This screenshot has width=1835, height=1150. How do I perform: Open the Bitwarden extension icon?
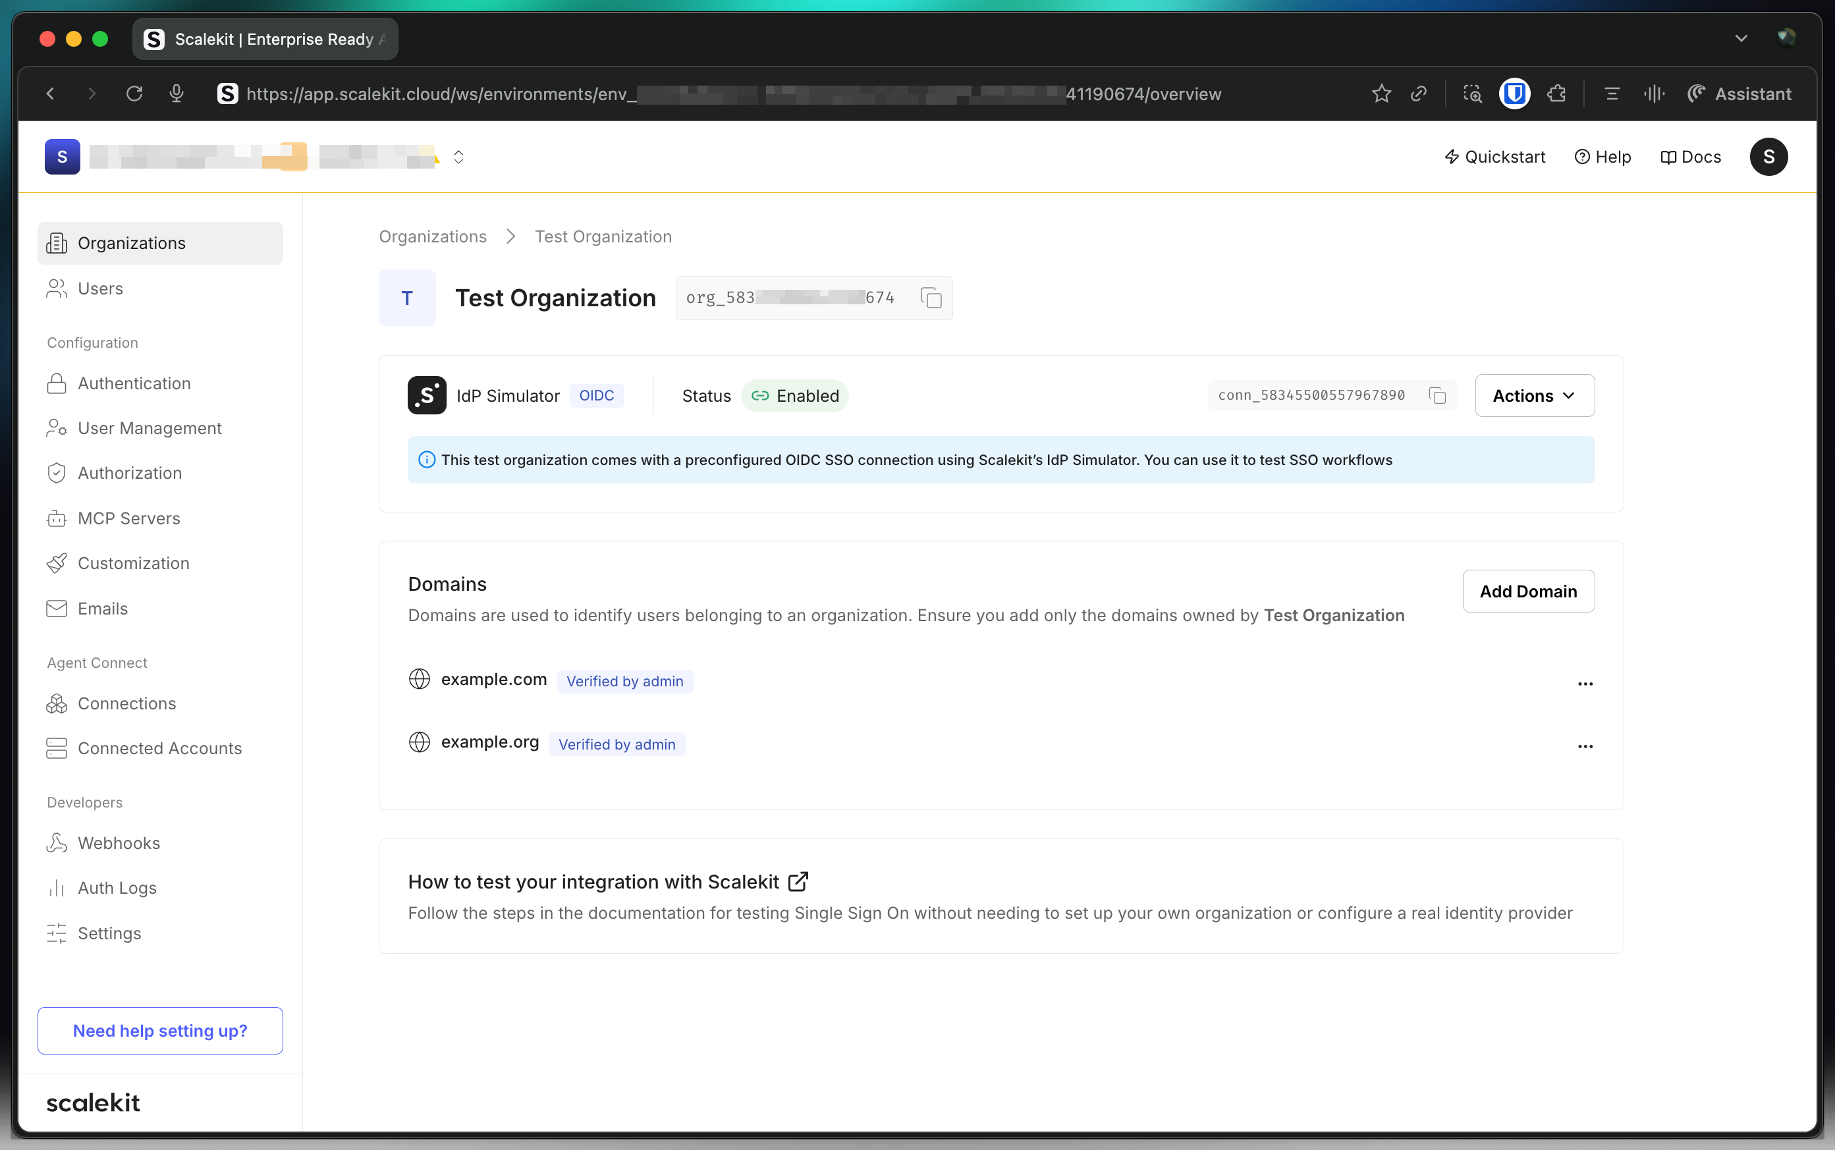(1514, 94)
